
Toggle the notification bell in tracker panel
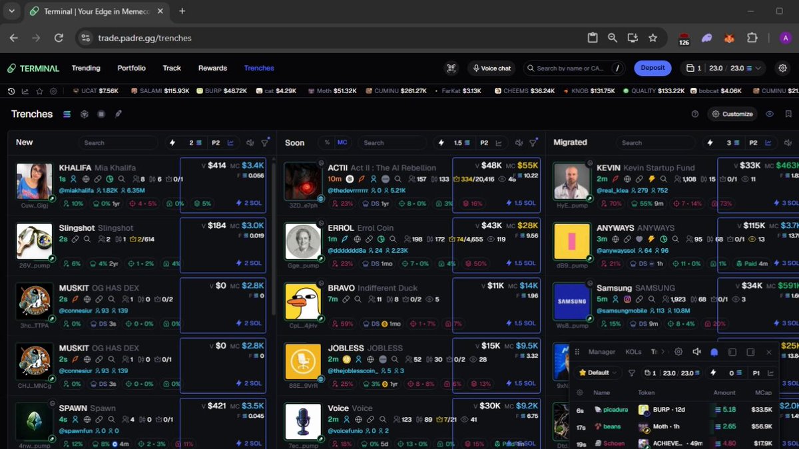[714, 352]
